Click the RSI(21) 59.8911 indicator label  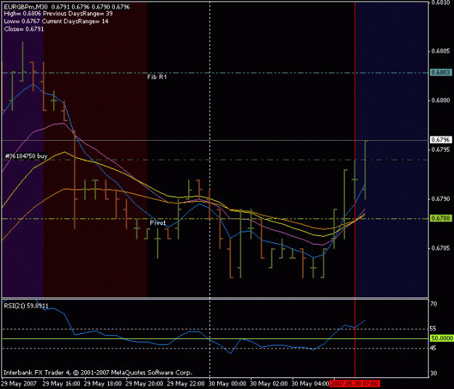tap(26, 306)
